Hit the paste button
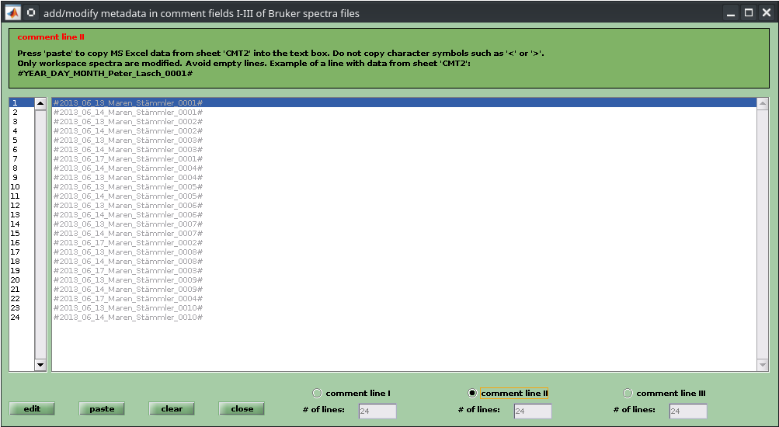 coord(102,408)
